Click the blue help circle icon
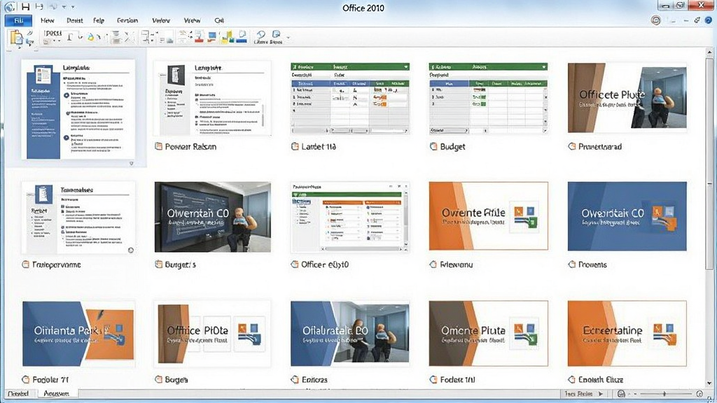Image resolution: width=717 pixels, height=403 pixels. pyautogui.click(x=709, y=20)
